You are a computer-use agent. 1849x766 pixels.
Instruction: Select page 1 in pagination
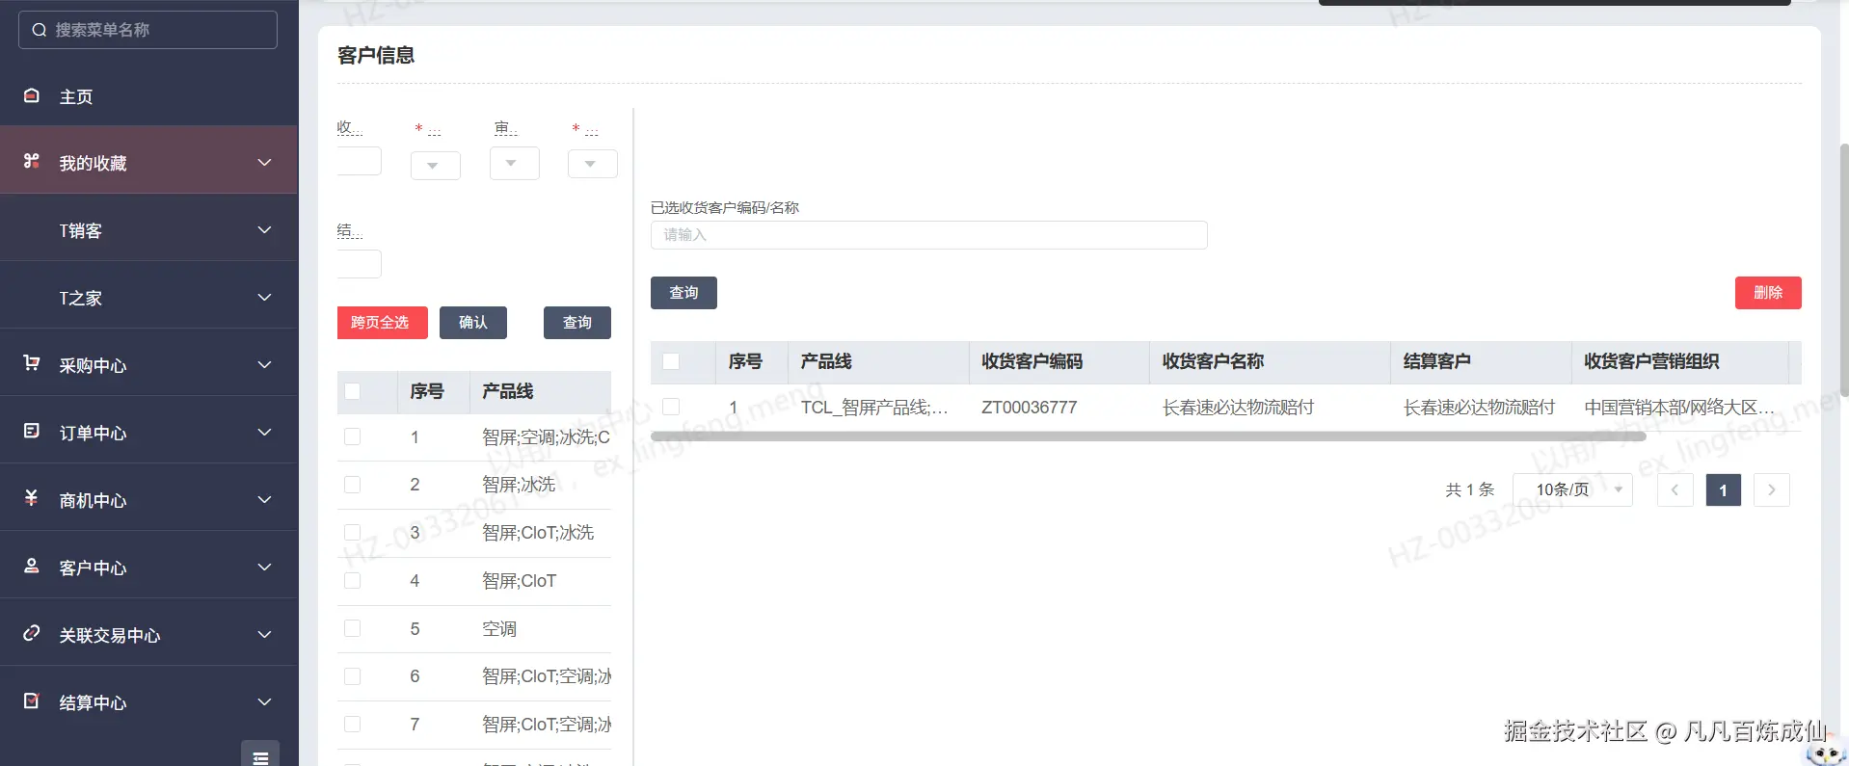(x=1723, y=489)
